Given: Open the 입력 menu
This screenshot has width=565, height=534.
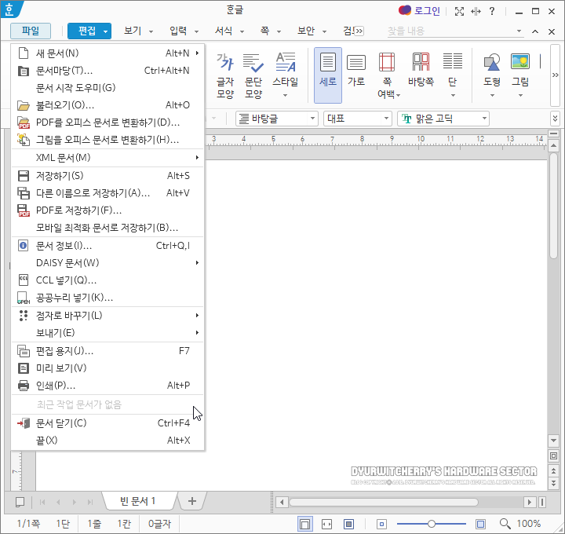Looking at the screenshot, I should pyautogui.click(x=184, y=31).
